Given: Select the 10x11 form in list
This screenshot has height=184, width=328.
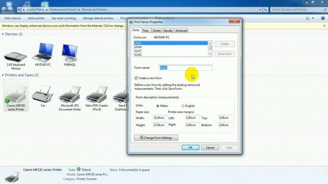Looking at the screenshot, I should 171,43.
